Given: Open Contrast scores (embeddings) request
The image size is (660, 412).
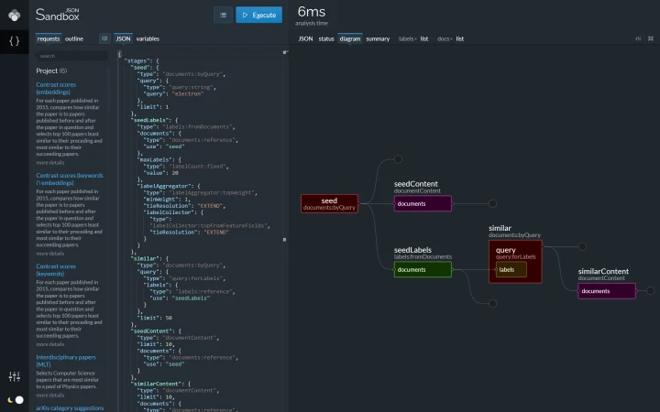Looking at the screenshot, I should pyautogui.click(x=56, y=88).
